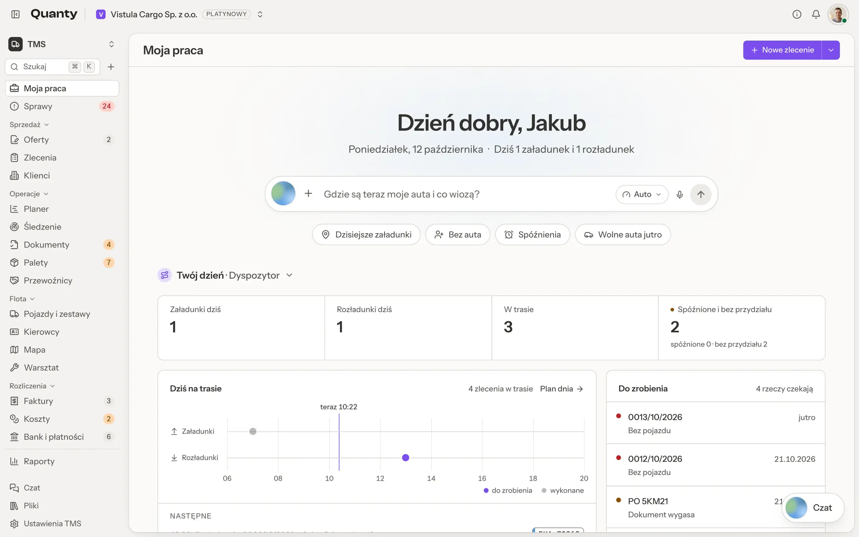The height and width of the screenshot is (537, 859).
Task: Click the Spóźnienia suggestion chip
Action: (533, 234)
